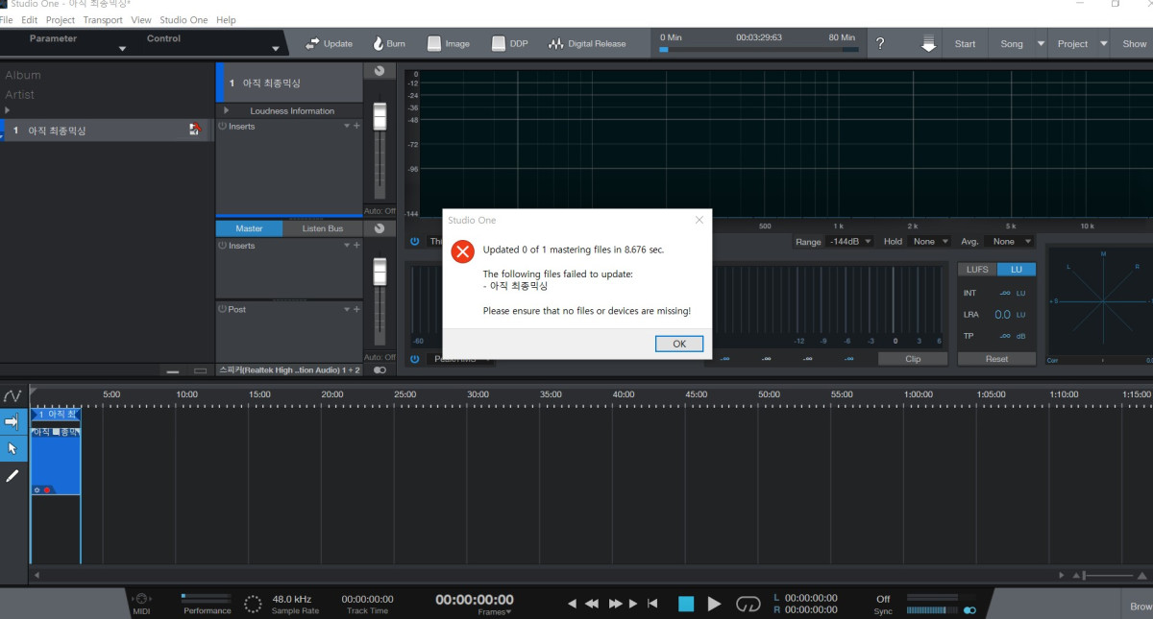Click the automation curve icon above the tools

coord(12,395)
